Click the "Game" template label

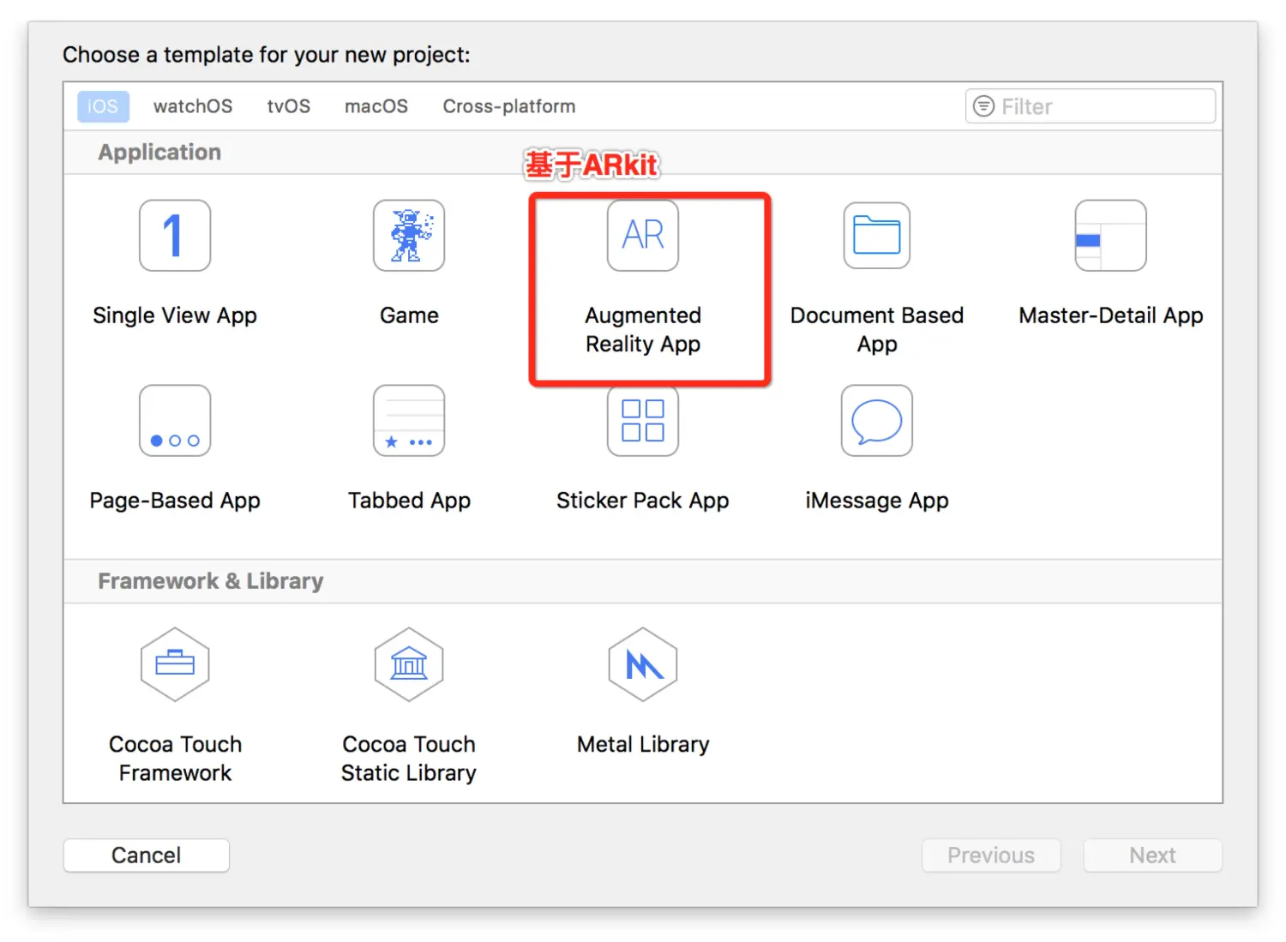point(409,315)
